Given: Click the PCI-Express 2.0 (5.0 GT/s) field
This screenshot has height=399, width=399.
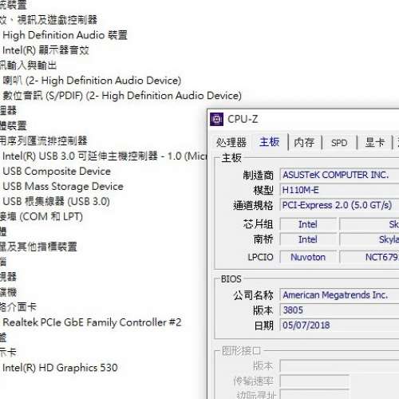Looking at the screenshot, I should [339, 205].
